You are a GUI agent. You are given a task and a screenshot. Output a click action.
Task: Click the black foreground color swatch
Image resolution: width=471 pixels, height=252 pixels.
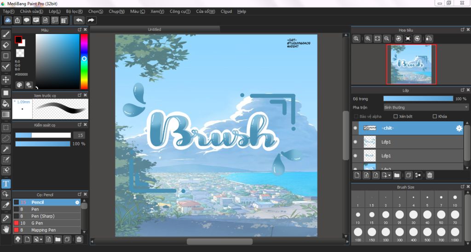point(18,40)
